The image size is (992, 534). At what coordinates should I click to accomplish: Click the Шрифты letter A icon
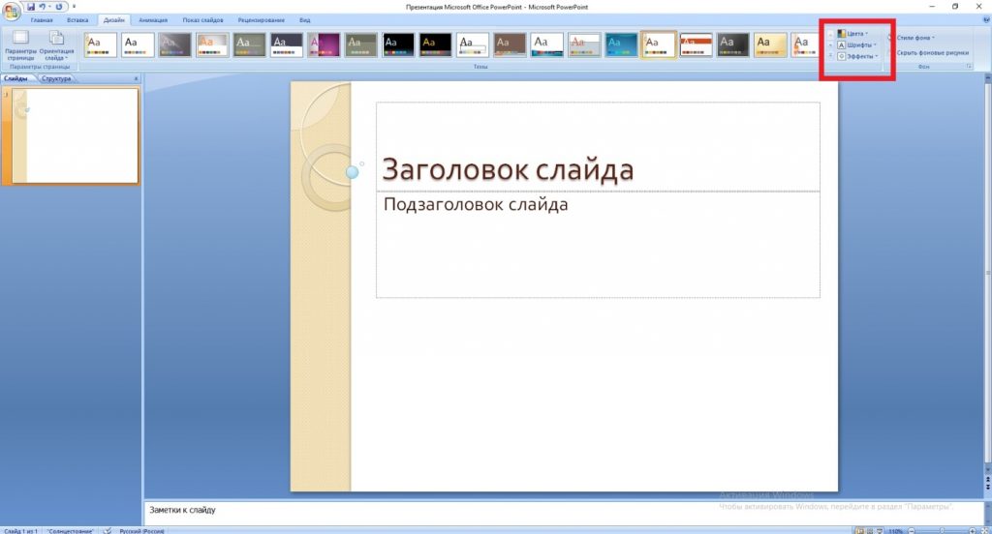point(842,44)
